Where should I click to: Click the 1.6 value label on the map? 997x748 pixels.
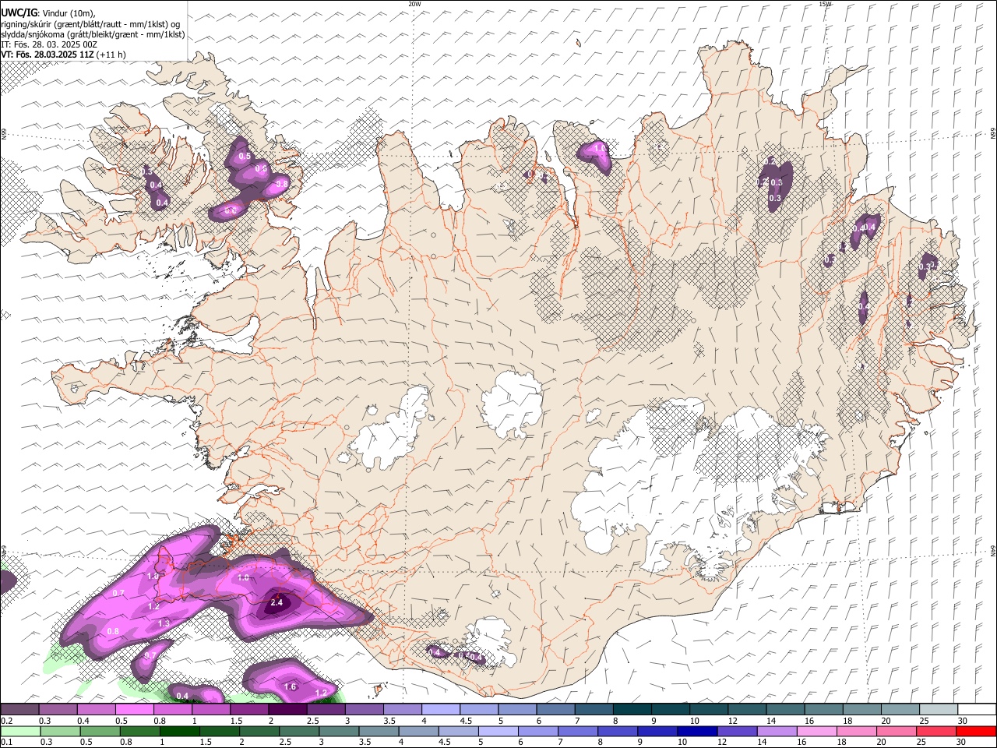[290, 686]
